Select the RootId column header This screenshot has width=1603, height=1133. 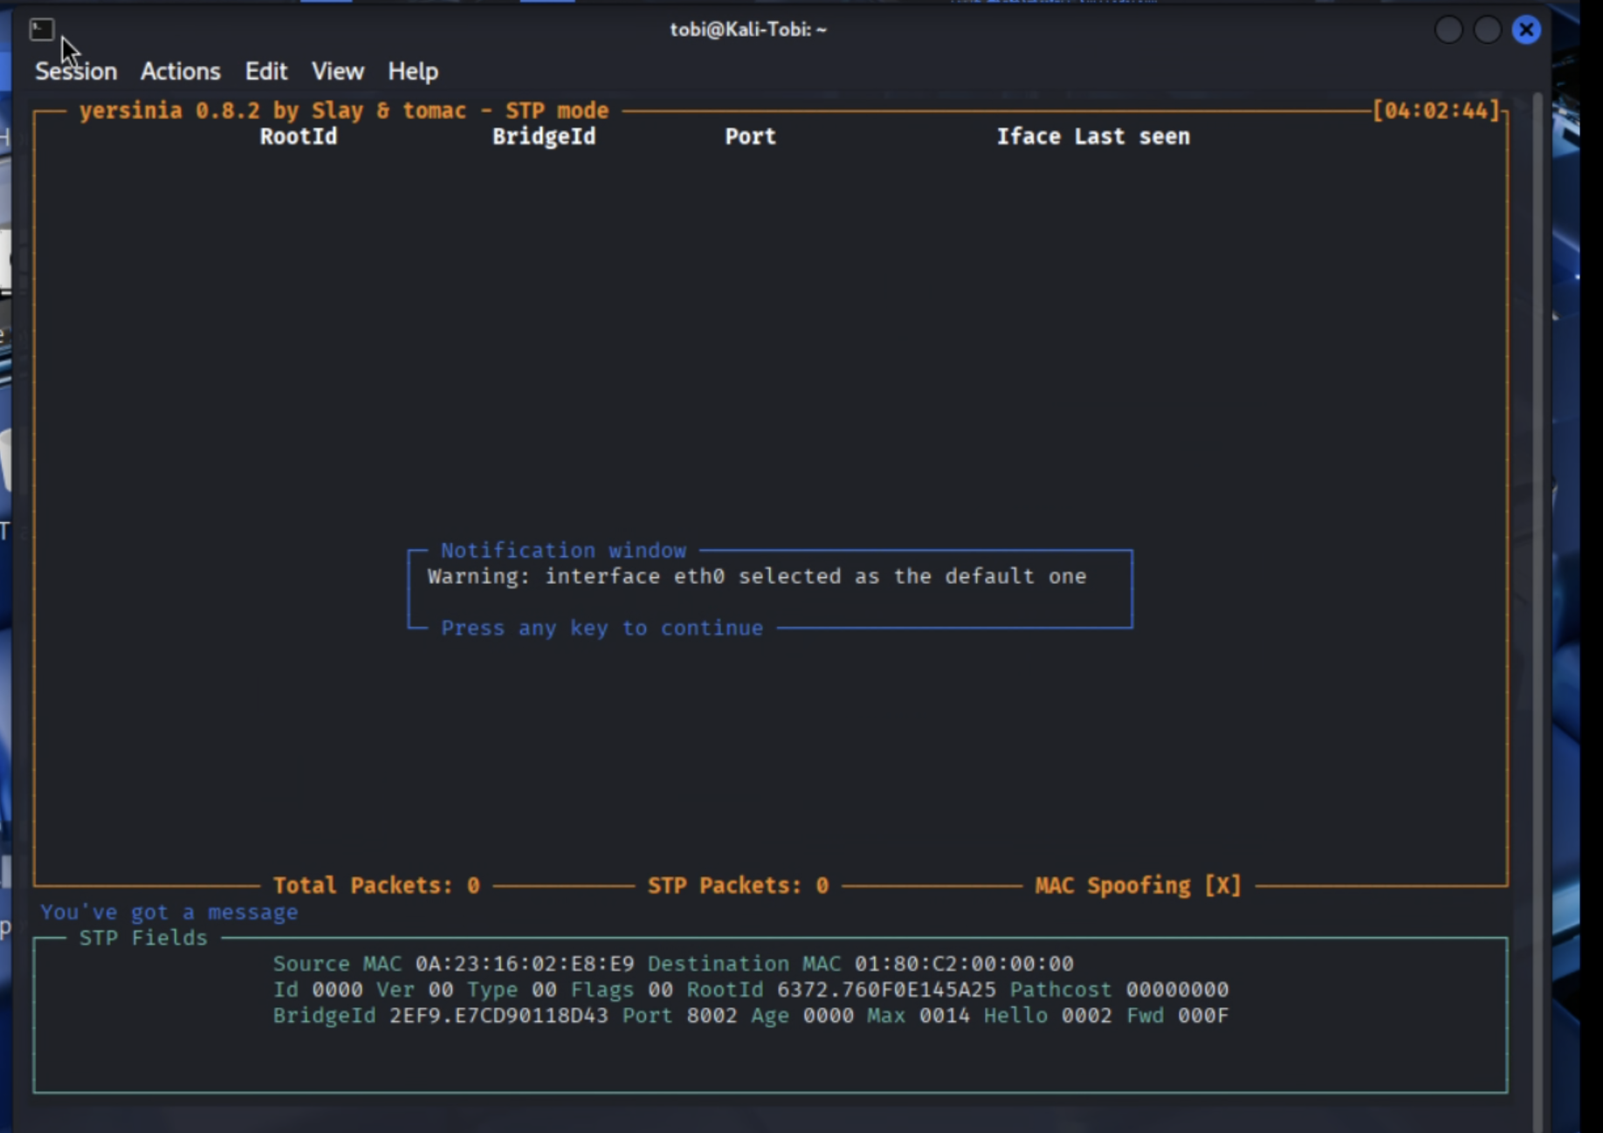pos(298,137)
